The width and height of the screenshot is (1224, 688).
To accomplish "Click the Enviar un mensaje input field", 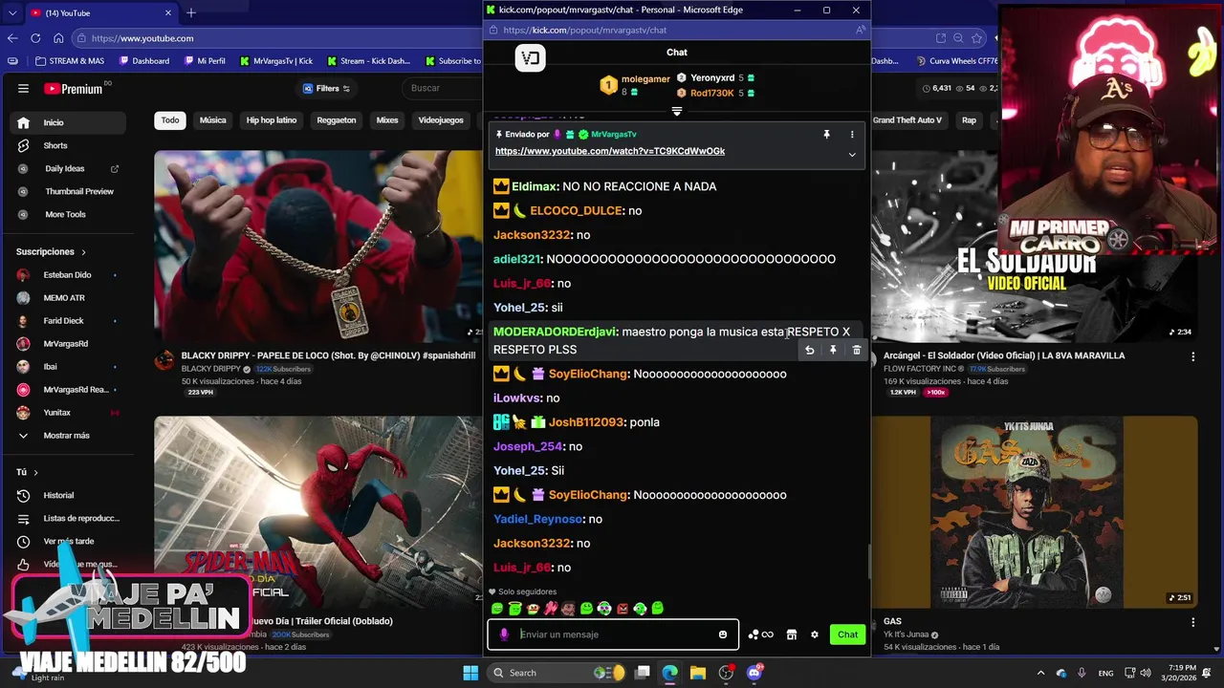I will (615, 634).
